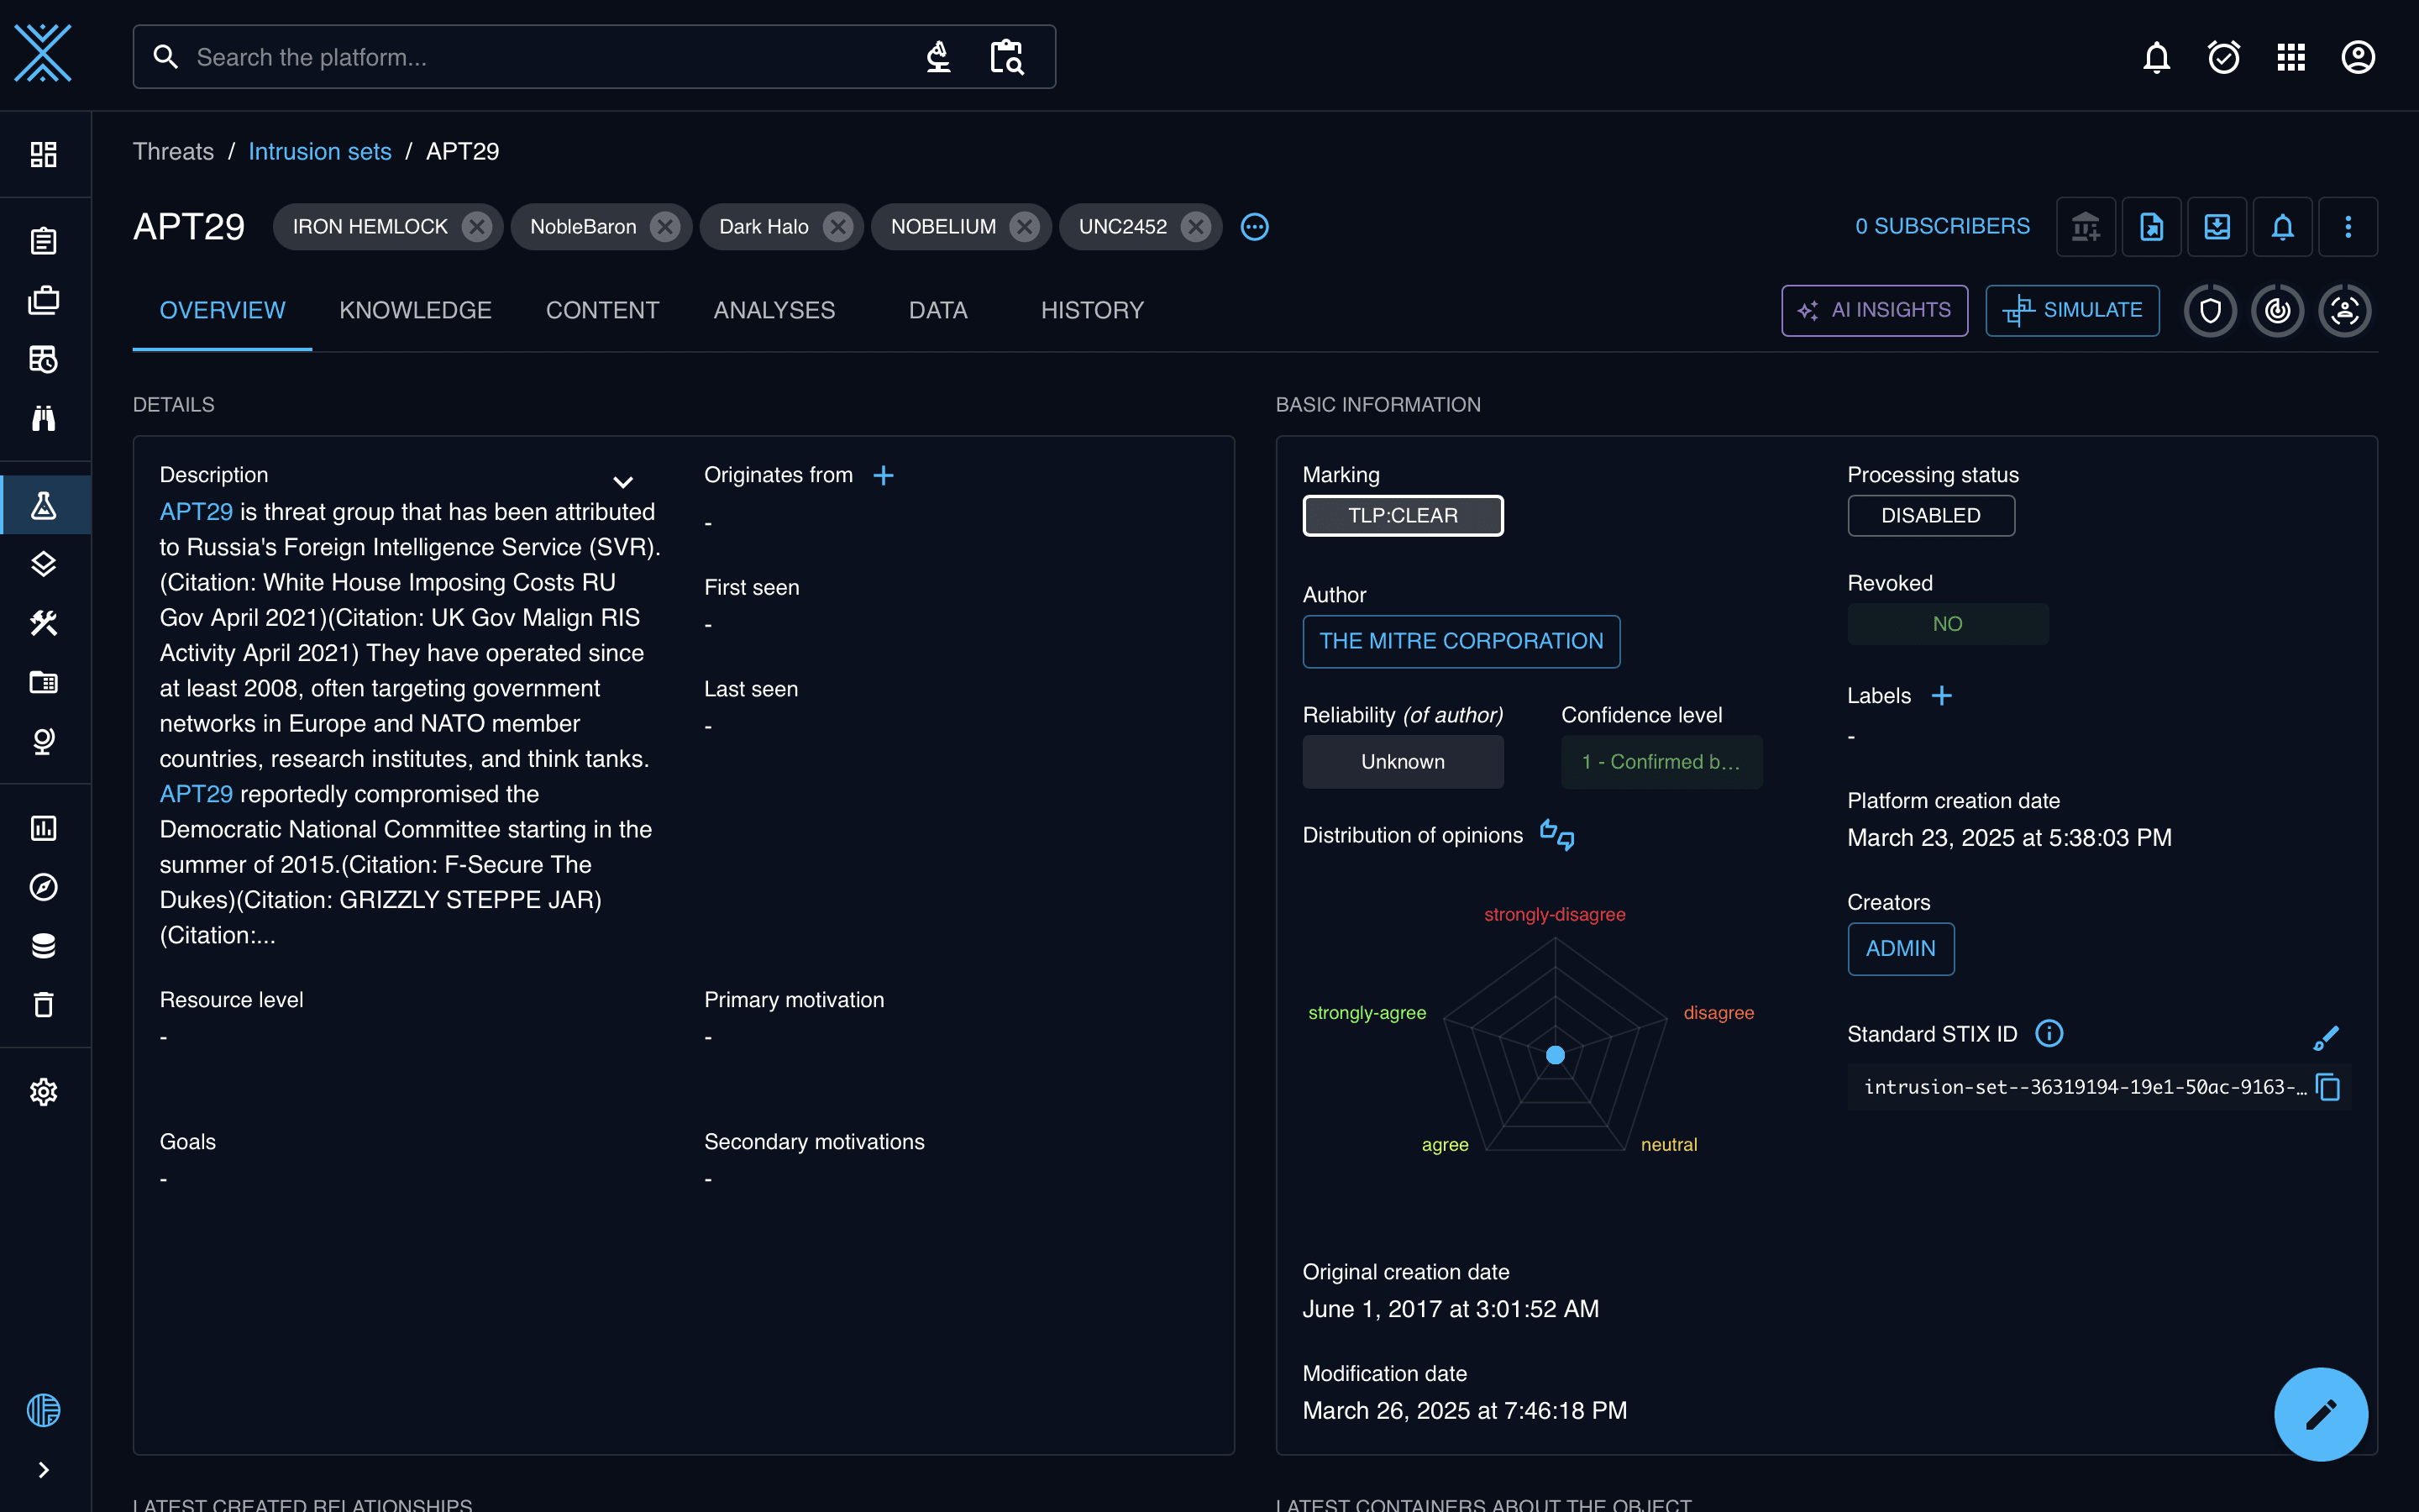The image size is (2419, 1512).
Task: Open the opinions thumbs icon
Action: [x=1556, y=834]
